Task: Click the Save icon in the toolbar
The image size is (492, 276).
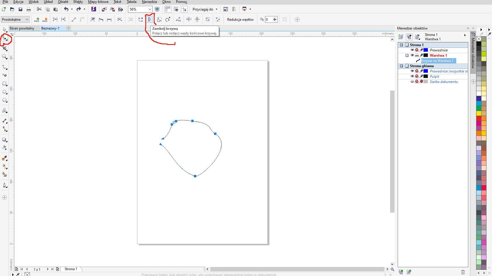Action: [x=20, y=9]
